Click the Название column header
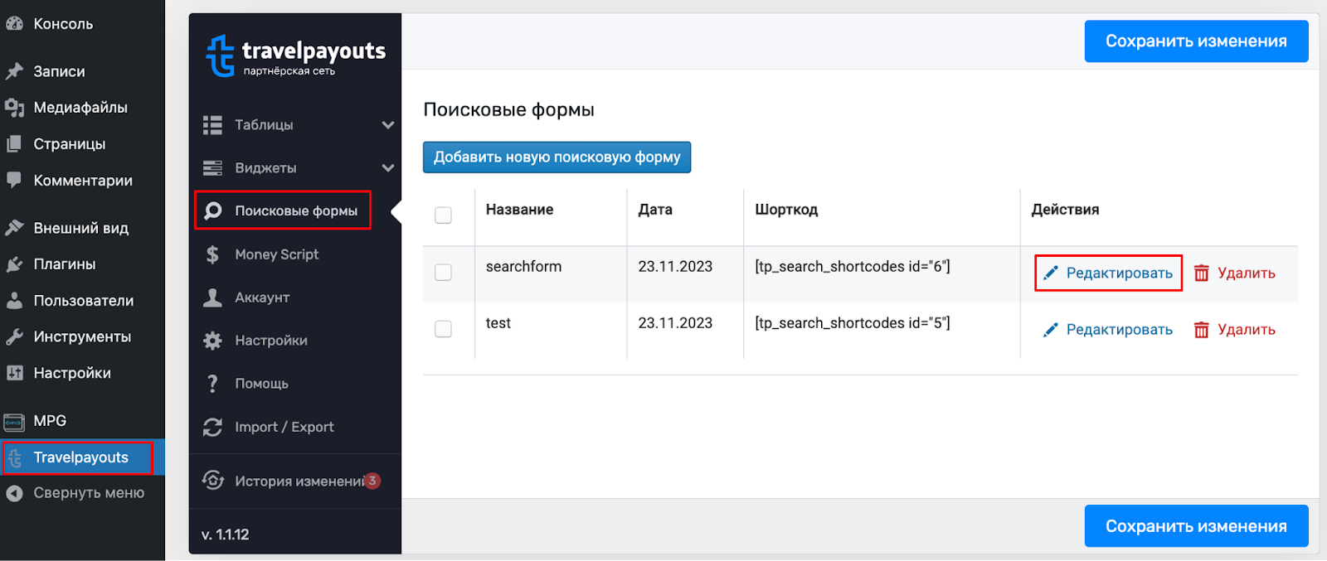The height and width of the screenshot is (561, 1327). click(x=519, y=210)
